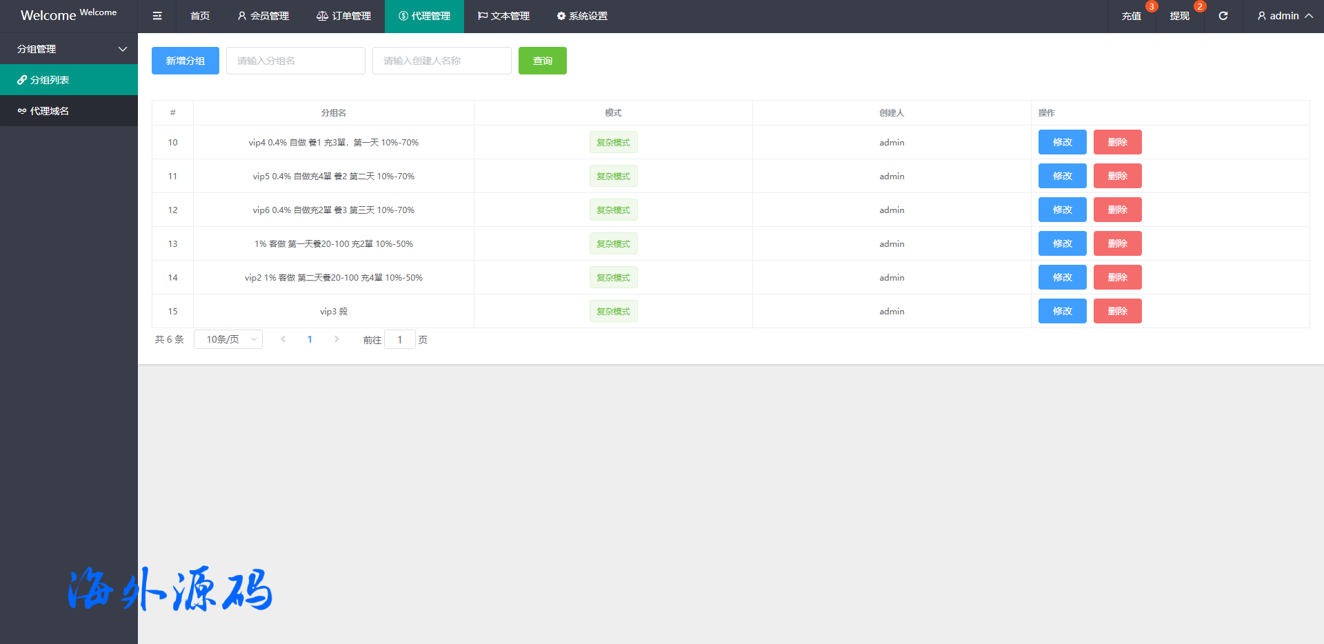
Task: Click the next page arrow
Action: 337,339
